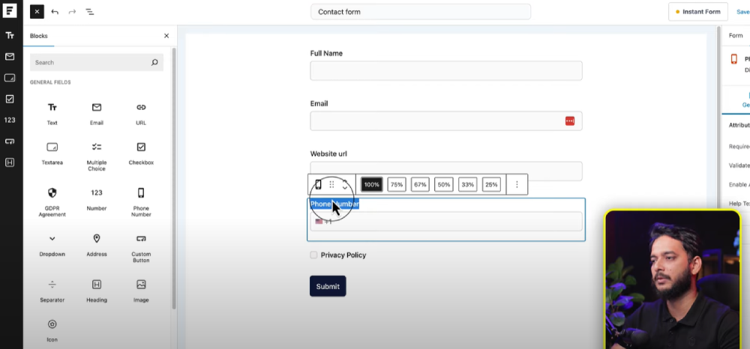The image size is (750, 349).
Task: Close the block inserter via X button
Action: pos(37,11)
